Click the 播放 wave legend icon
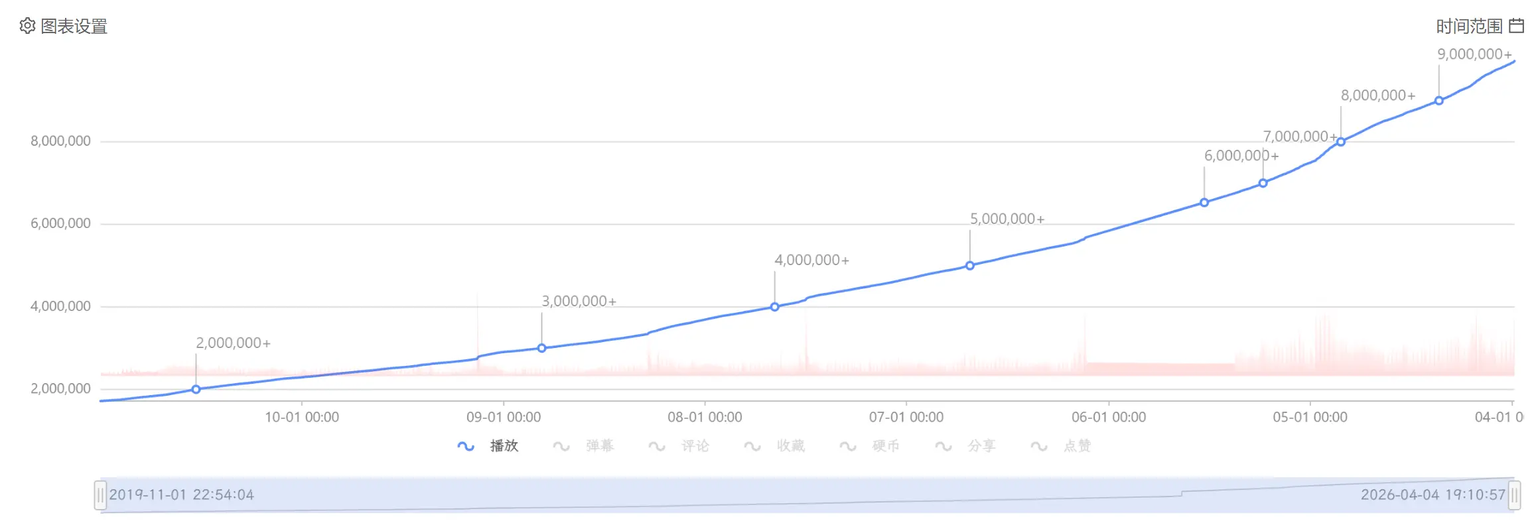 point(466,446)
